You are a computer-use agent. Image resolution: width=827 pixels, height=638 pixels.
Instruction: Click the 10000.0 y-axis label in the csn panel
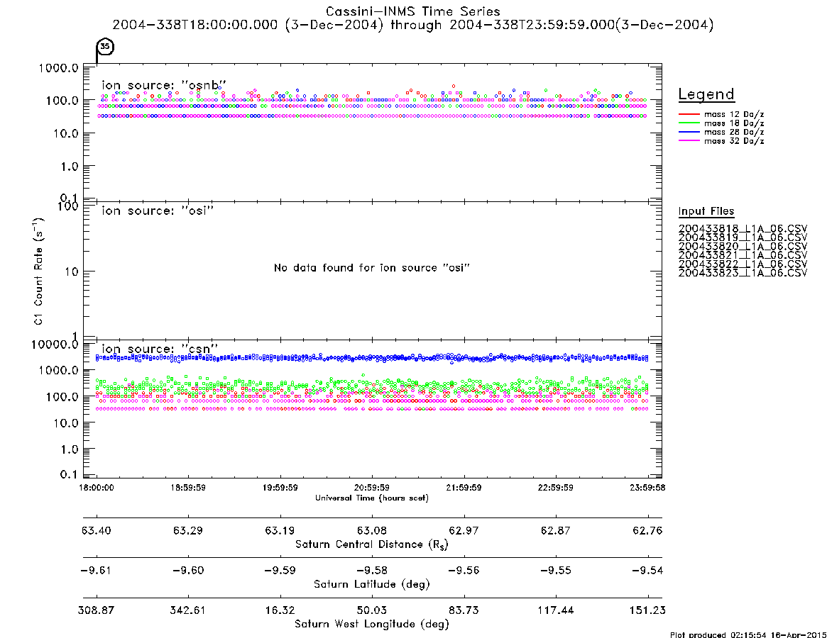[55, 345]
